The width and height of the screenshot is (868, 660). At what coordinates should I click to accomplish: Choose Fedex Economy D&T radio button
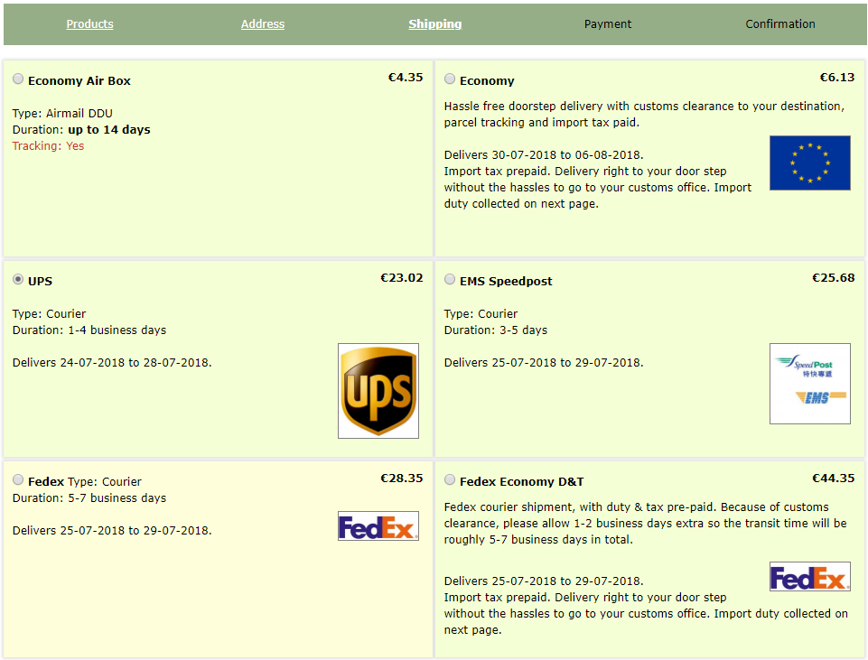[450, 479]
